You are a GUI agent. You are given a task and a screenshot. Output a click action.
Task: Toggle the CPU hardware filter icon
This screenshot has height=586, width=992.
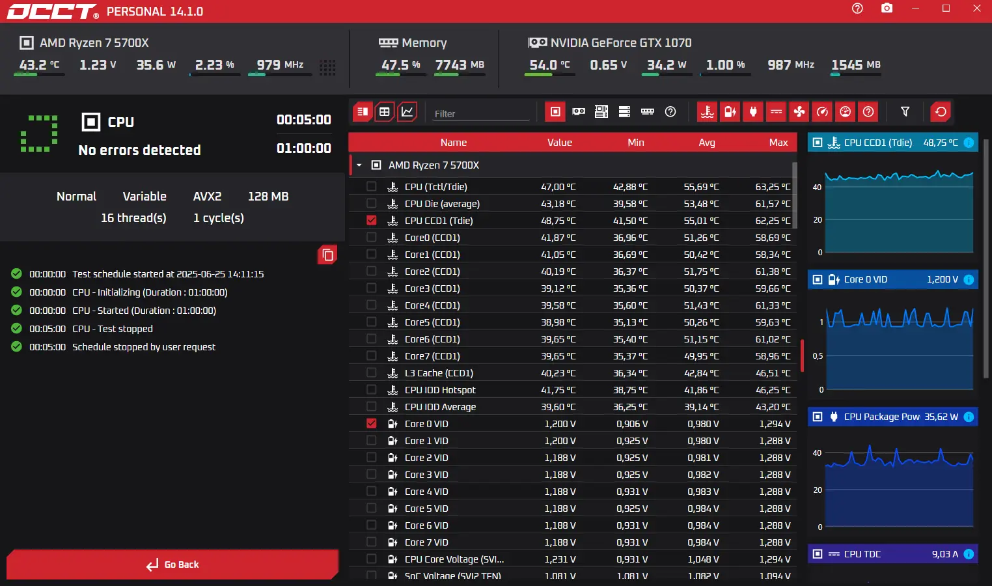click(555, 111)
